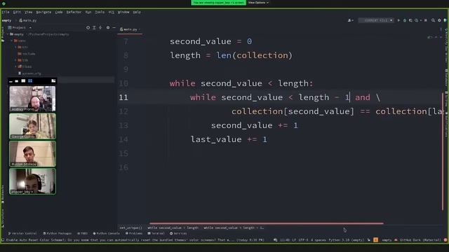This screenshot has width=449, height=252.
Task: Minimize Zoom video panel
Action: pos(11,81)
